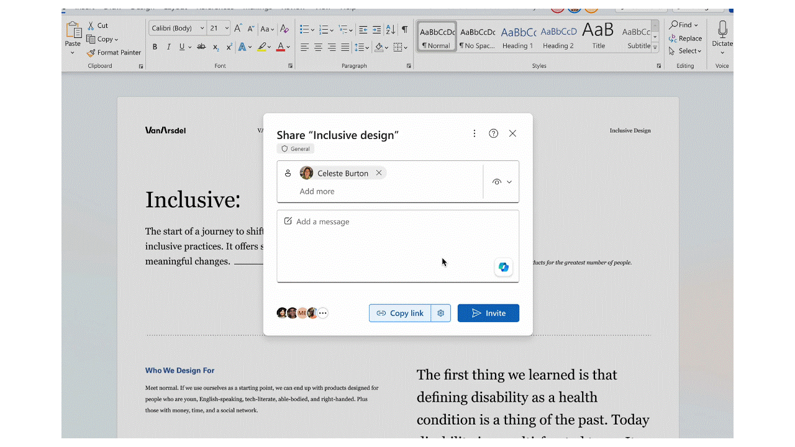795x447 pixels.
Task: Toggle italic formatting
Action: [x=168, y=47]
